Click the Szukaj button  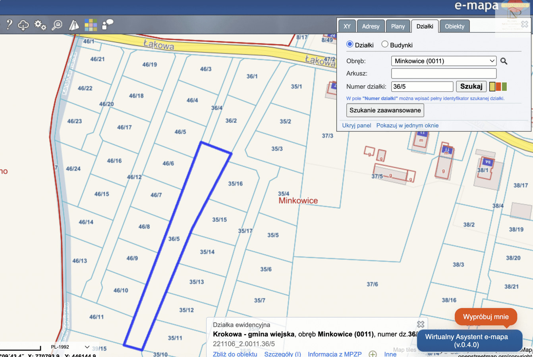click(x=471, y=86)
